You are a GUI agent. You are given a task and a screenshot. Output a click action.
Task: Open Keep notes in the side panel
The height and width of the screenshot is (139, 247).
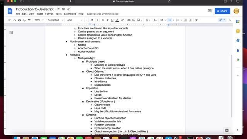click(x=238, y=31)
